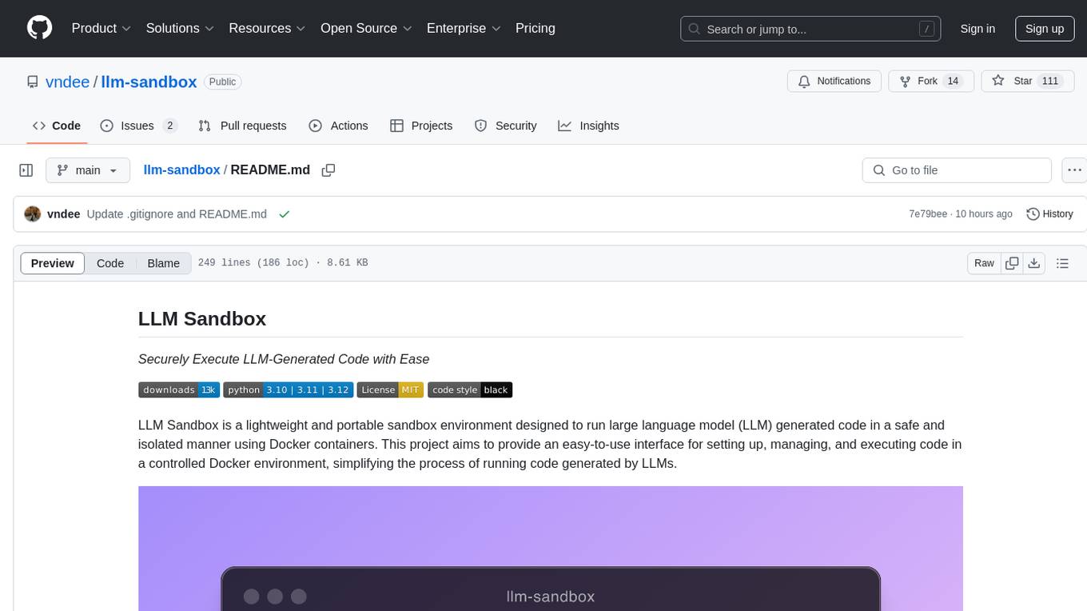
Task: Open llm-sandbox breadcrumb link
Action: tap(181, 170)
